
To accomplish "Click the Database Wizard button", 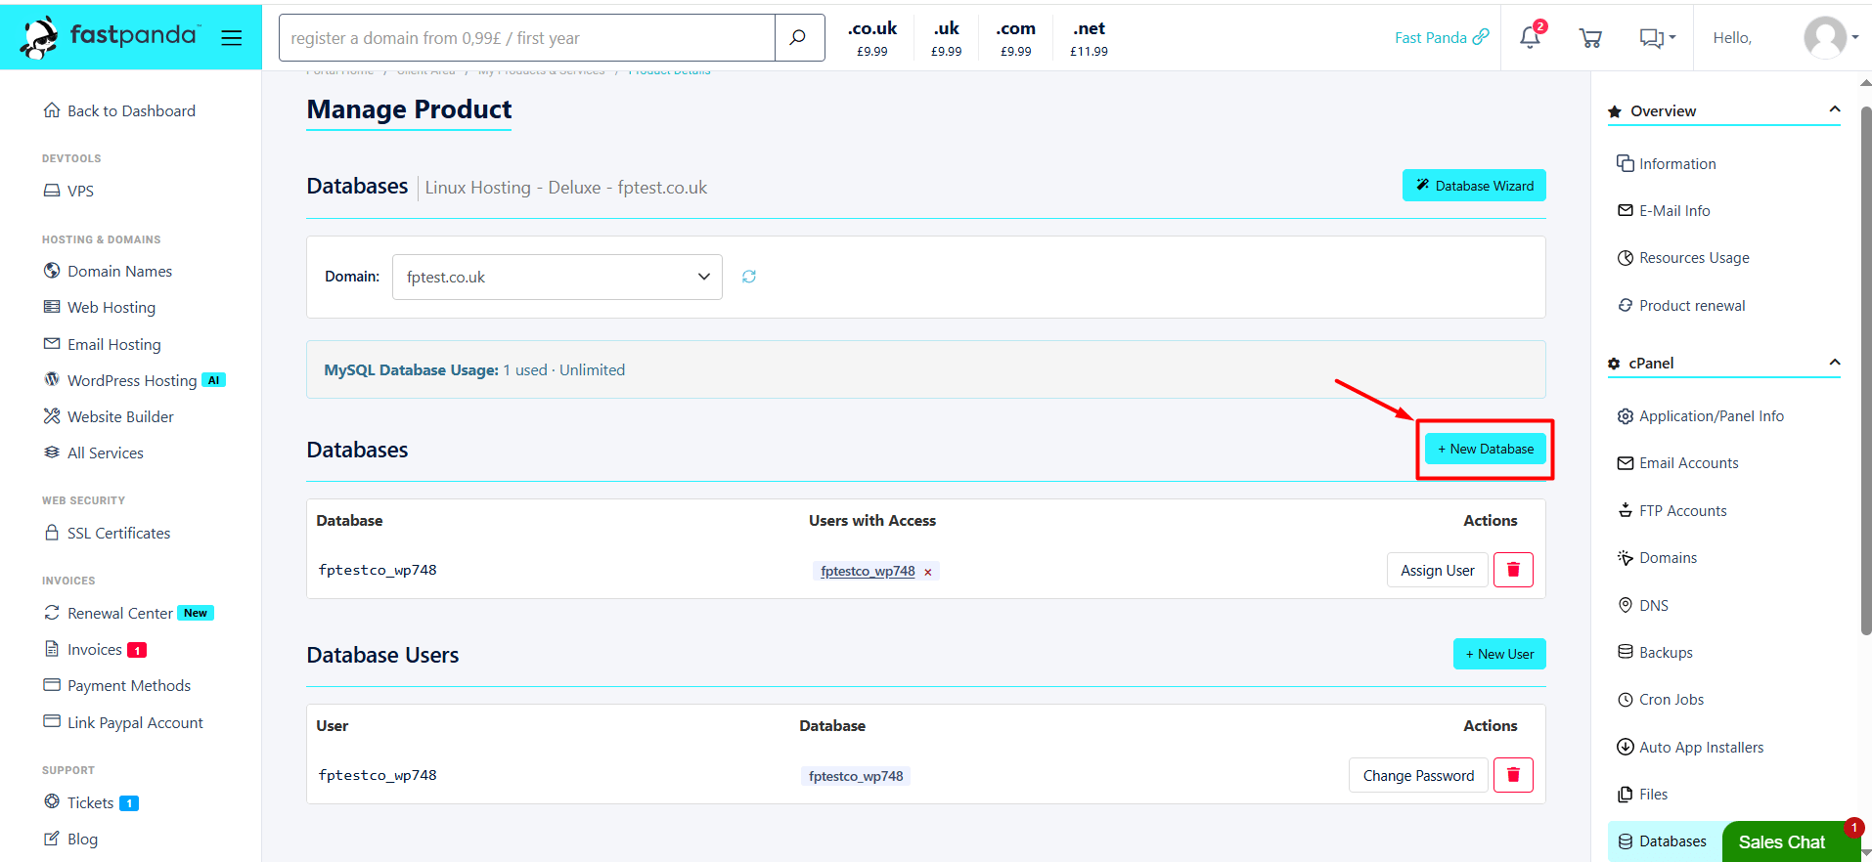I will (1474, 186).
